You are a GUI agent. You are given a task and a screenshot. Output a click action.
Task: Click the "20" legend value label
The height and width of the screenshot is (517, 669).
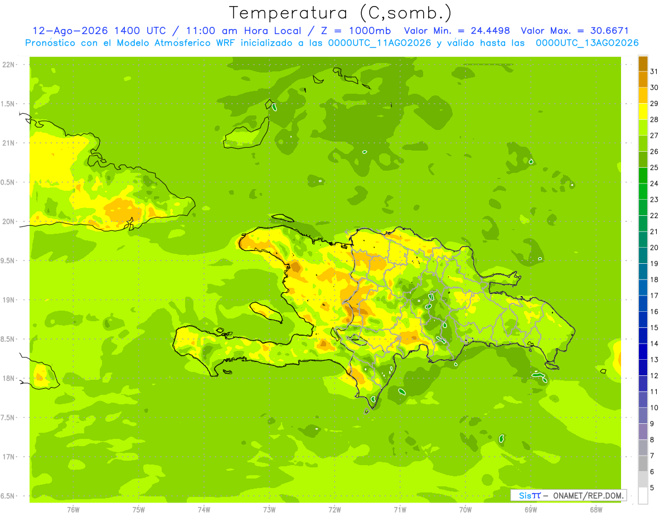[655, 248]
